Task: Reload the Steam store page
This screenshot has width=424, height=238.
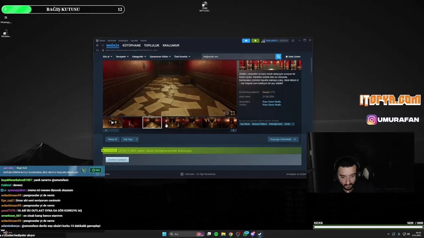Action: [x=97, y=50]
